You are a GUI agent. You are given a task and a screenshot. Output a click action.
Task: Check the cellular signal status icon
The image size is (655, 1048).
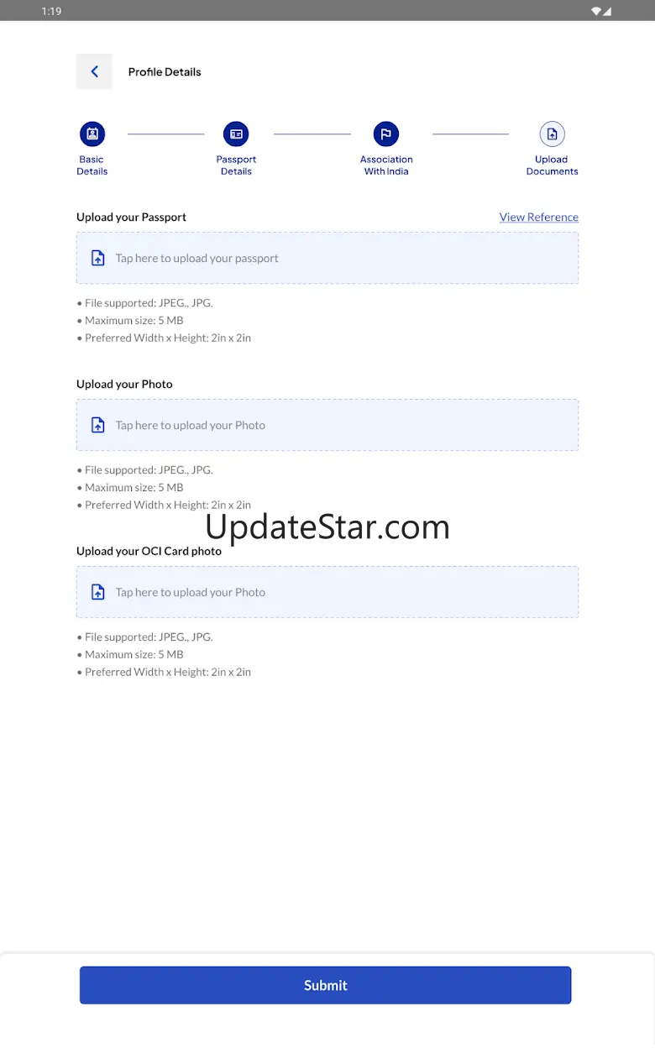click(607, 11)
